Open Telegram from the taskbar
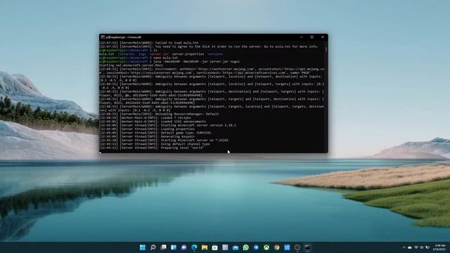The image size is (450, 253). pos(256,247)
